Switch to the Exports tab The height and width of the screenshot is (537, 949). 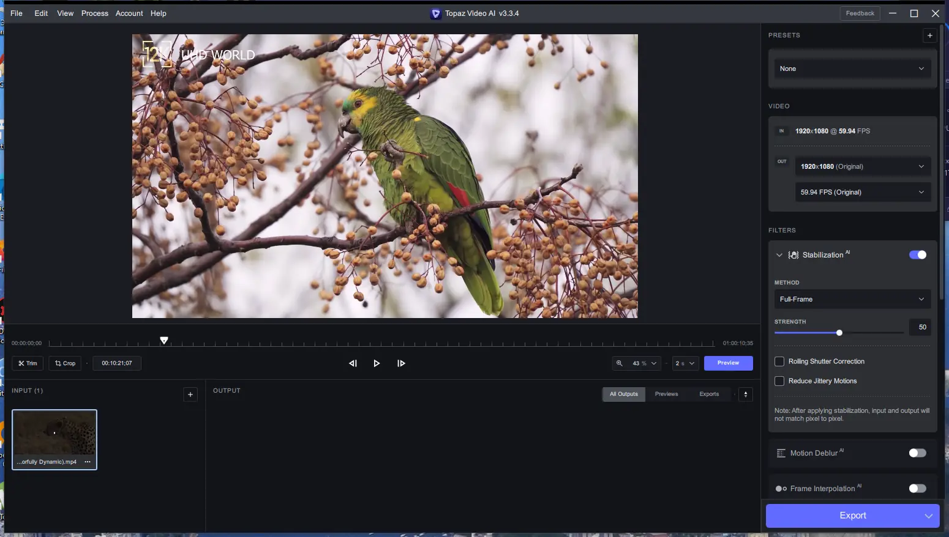(x=709, y=394)
